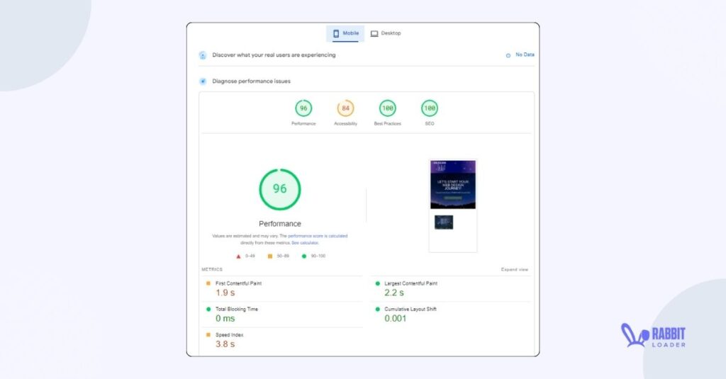Select the SEO 100 score gauge

(x=430, y=108)
